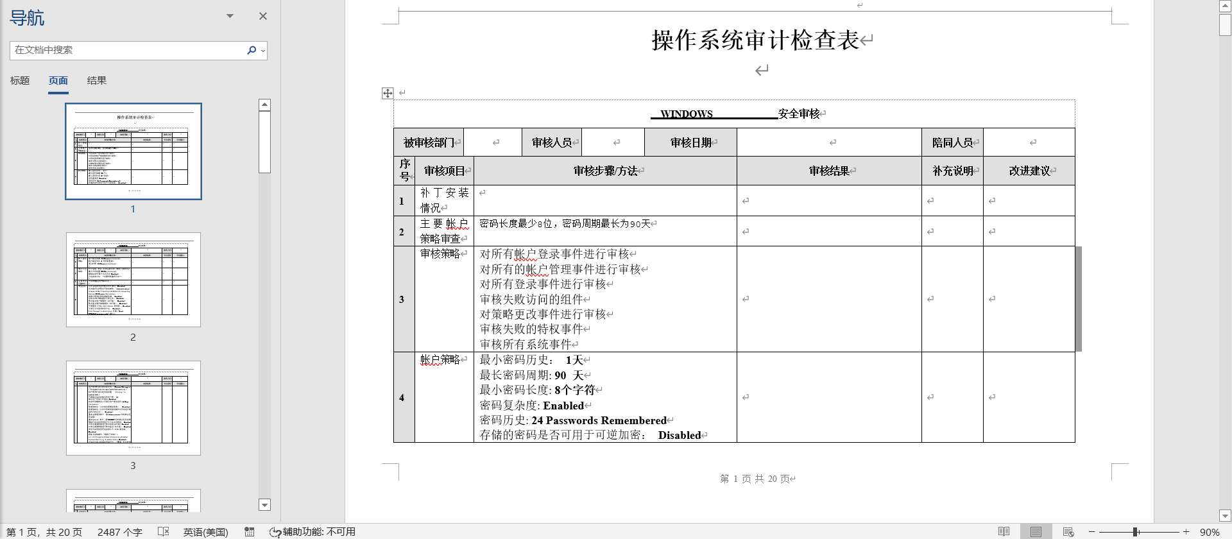Switch to the 结果 tab

point(97,81)
